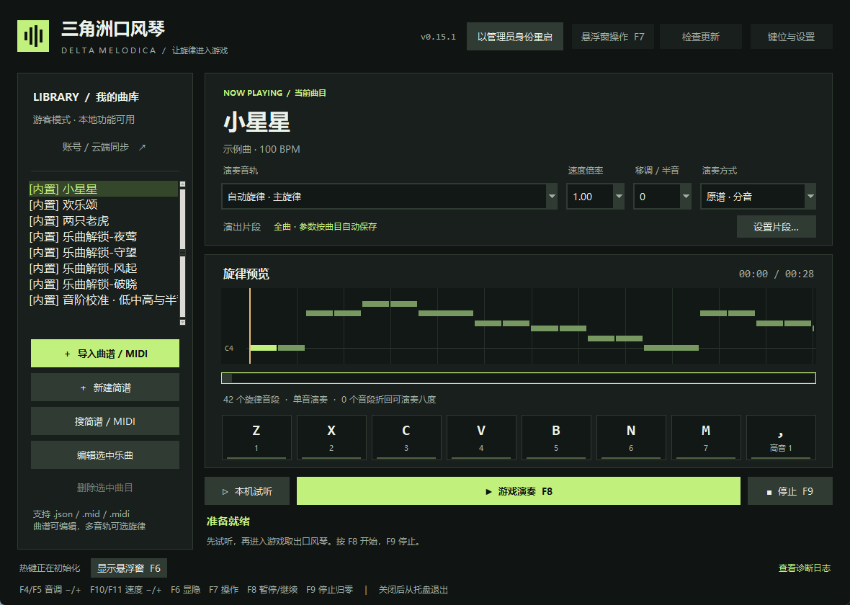Click 新建简谱 button
Screen dimensions: 850x605
point(105,387)
